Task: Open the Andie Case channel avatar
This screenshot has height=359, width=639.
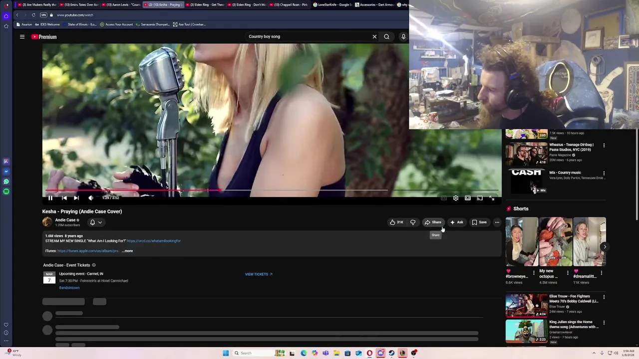Action: click(47, 222)
